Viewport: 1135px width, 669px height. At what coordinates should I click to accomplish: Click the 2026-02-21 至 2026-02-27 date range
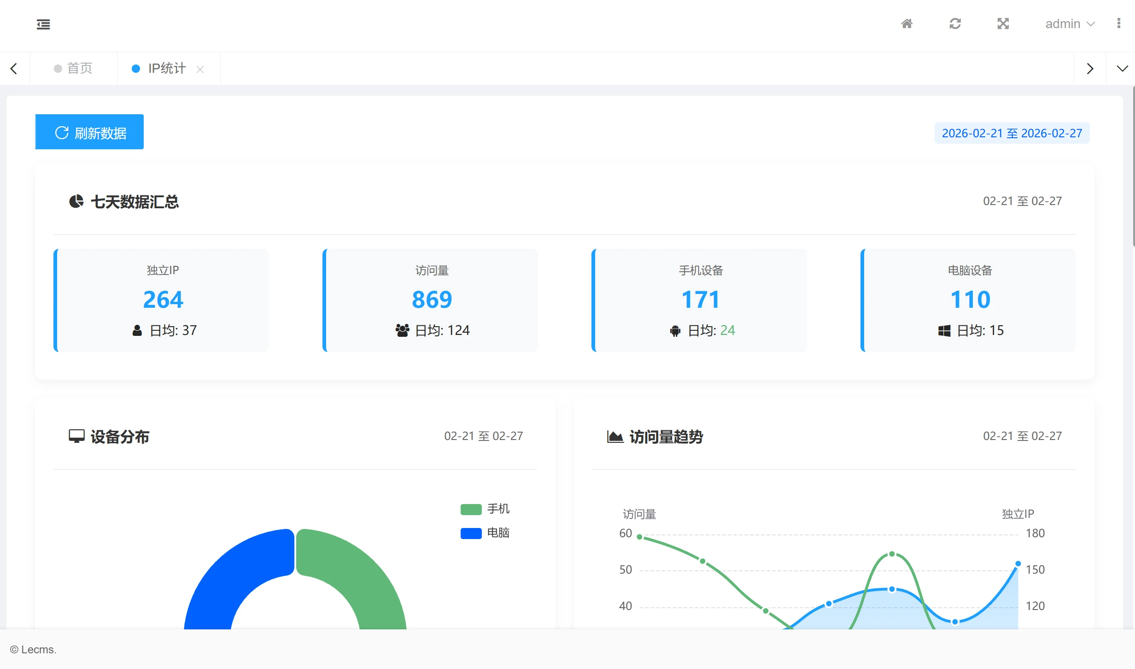click(x=1012, y=133)
